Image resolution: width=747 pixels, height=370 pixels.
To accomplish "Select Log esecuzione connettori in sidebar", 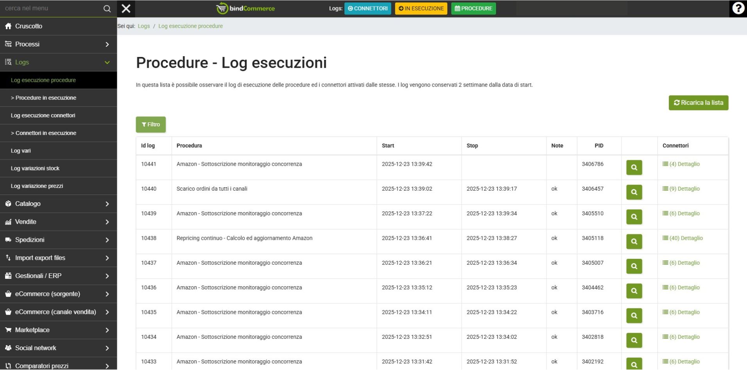I will [43, 115].
